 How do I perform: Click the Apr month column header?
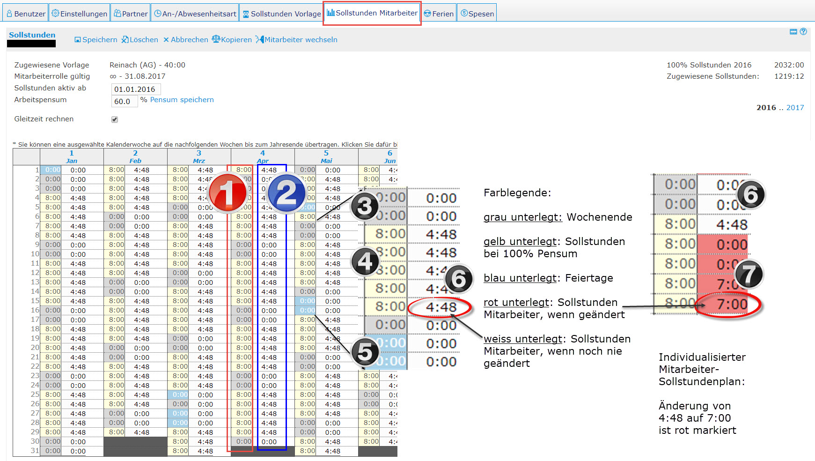[263, 161]
